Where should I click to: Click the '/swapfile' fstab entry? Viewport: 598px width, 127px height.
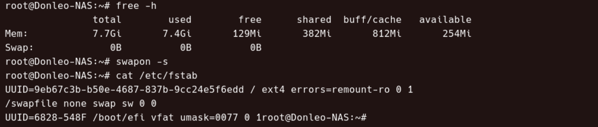31,104
